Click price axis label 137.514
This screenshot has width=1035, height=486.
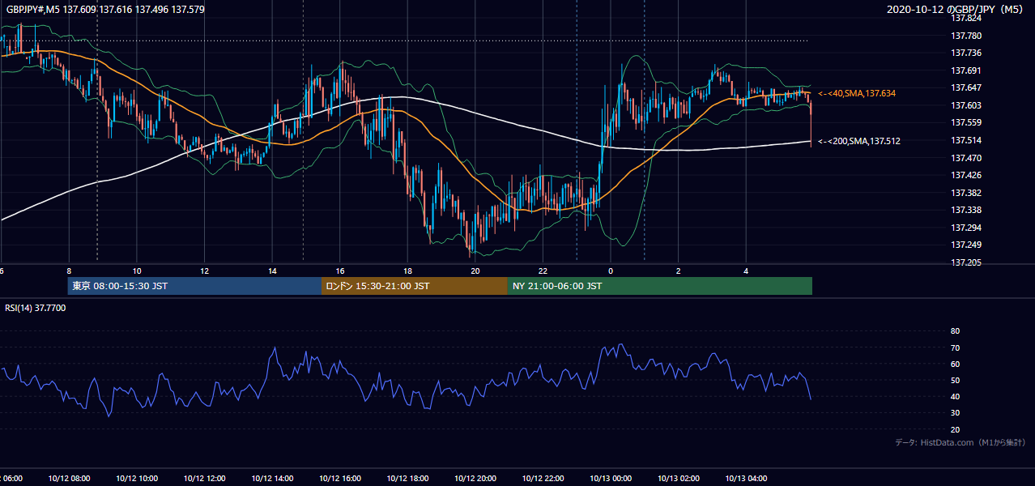965,140
